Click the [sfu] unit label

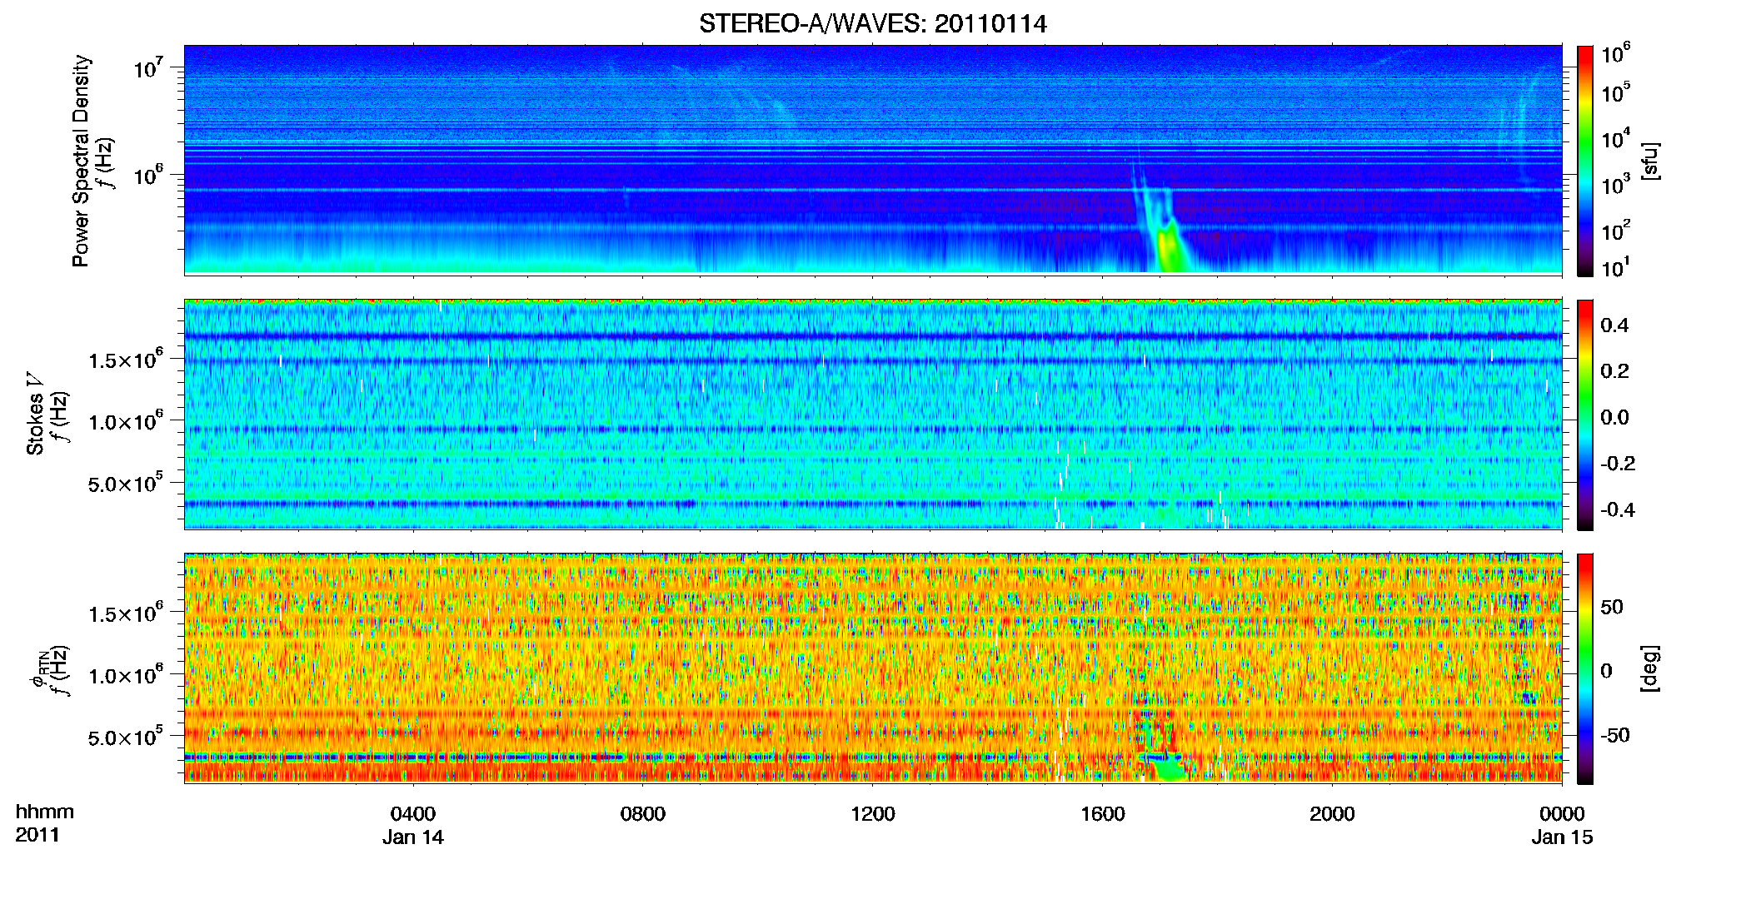[1650, 161]
